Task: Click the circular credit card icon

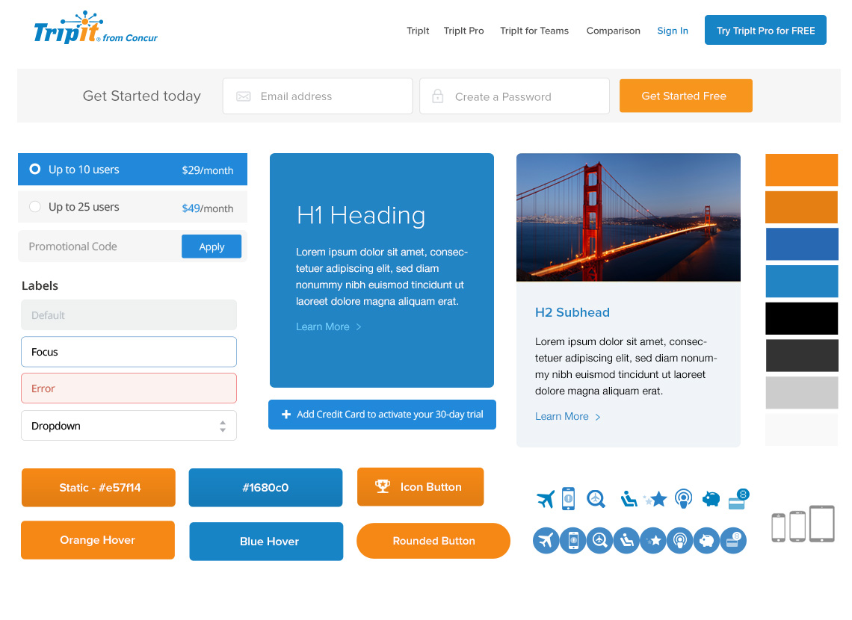Action: tap(733, 540)
